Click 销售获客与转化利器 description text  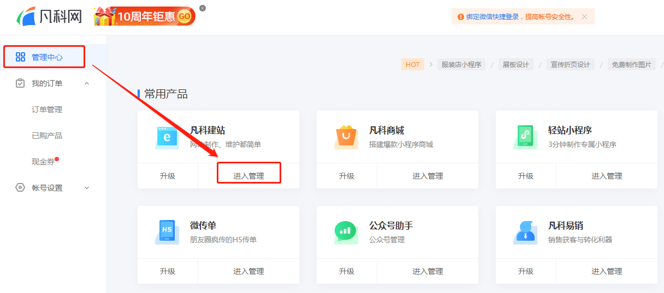(580, 240)
